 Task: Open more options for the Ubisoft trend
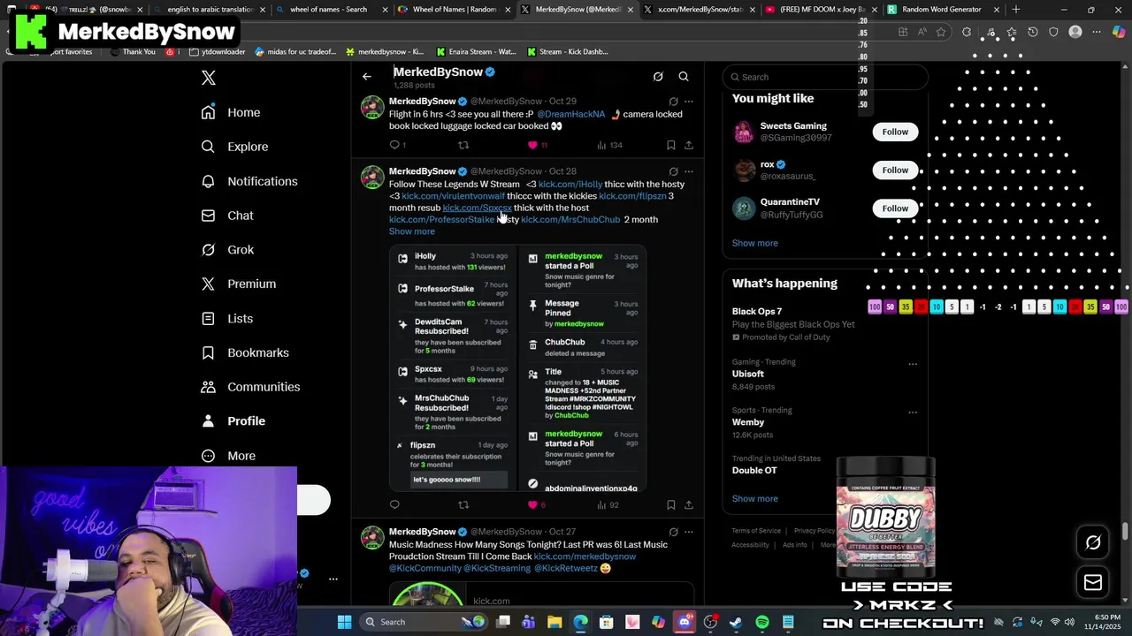click(913, 363)
